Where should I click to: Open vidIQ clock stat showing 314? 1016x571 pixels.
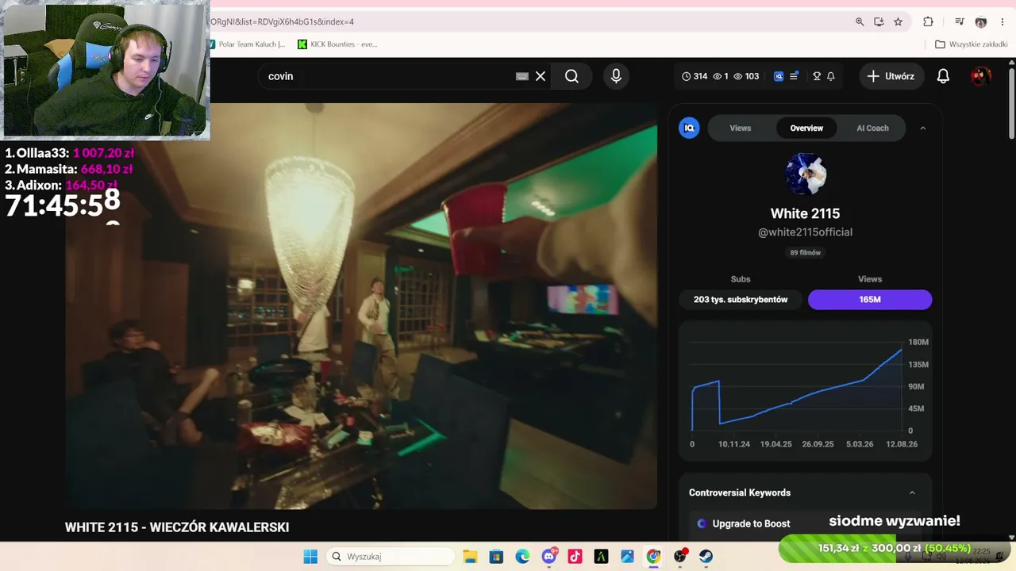(695, 76)
